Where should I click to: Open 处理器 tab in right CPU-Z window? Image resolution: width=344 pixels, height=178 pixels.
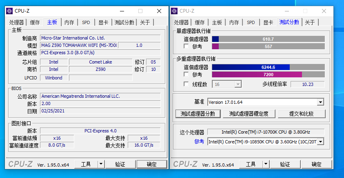click(182, 22)
